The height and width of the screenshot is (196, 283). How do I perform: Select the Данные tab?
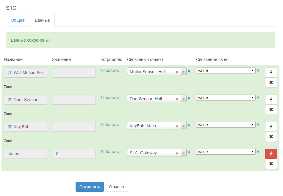tap(42, 21)
